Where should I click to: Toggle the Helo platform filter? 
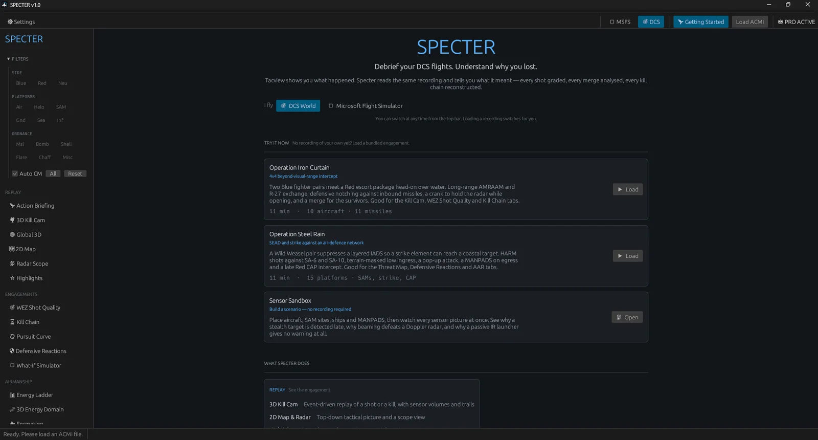pos(39,107)
